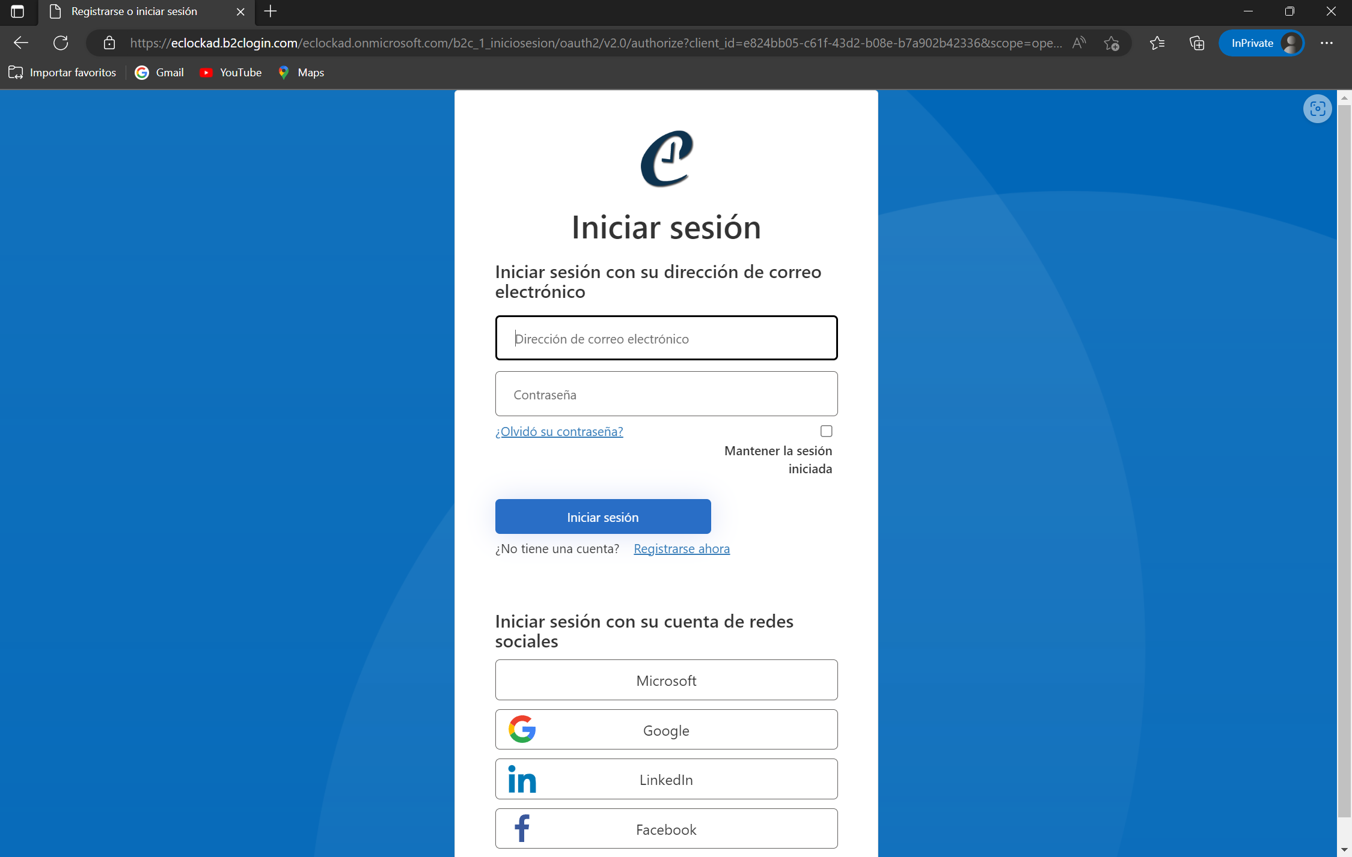Click Registrarse ahora link
The width and height of the screenshot is (1352, 857).
click(x=682, y=548)
